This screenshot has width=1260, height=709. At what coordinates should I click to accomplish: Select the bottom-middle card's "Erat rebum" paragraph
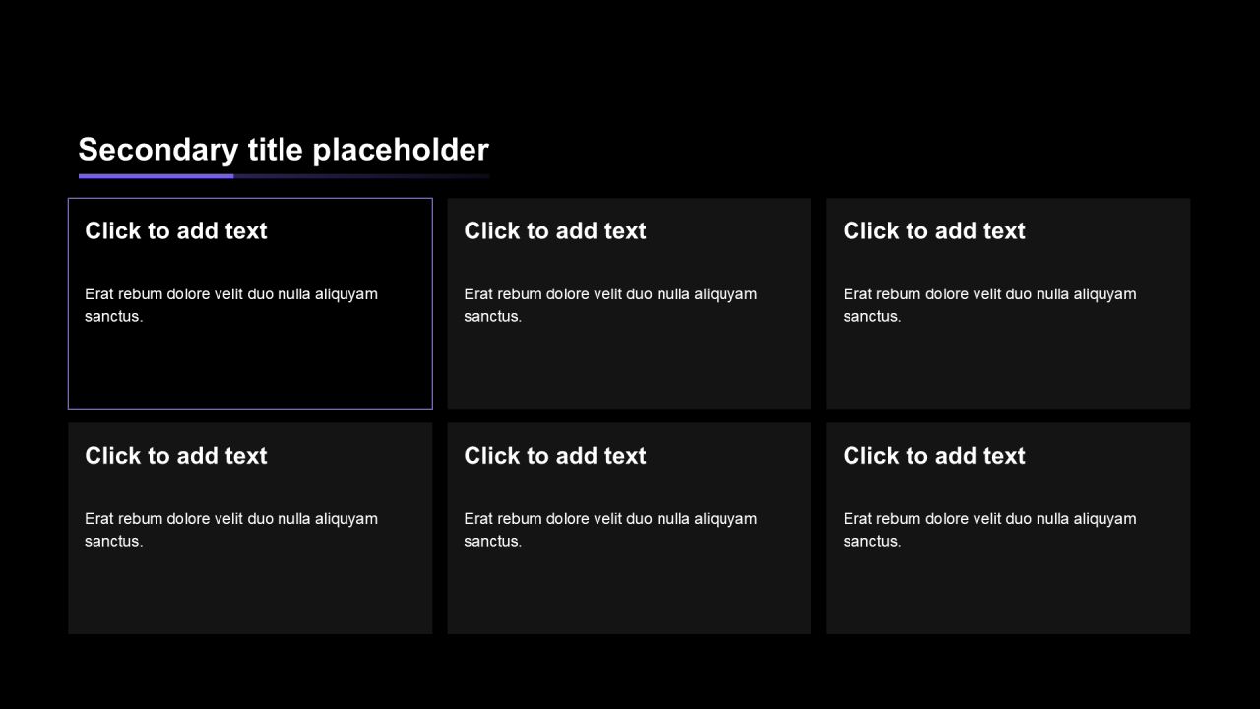[x=610, y=530]
